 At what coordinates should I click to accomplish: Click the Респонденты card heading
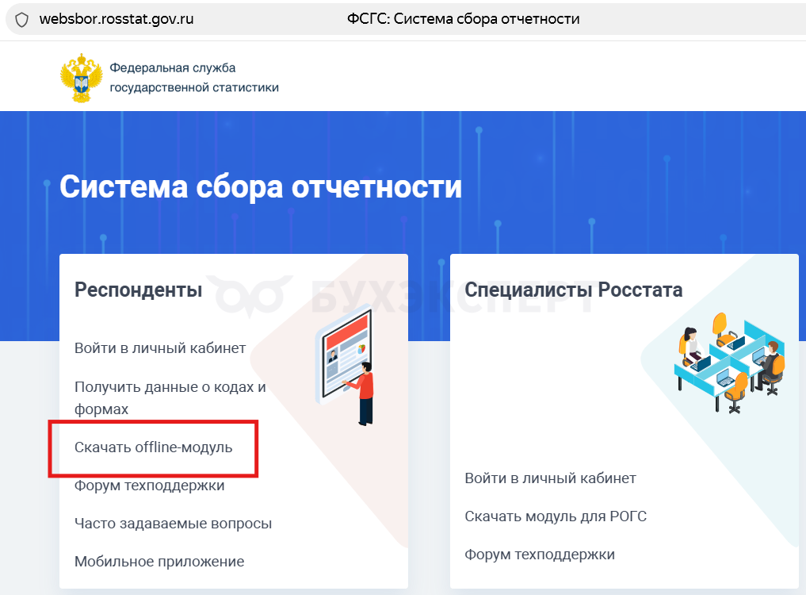coord(138,290)
